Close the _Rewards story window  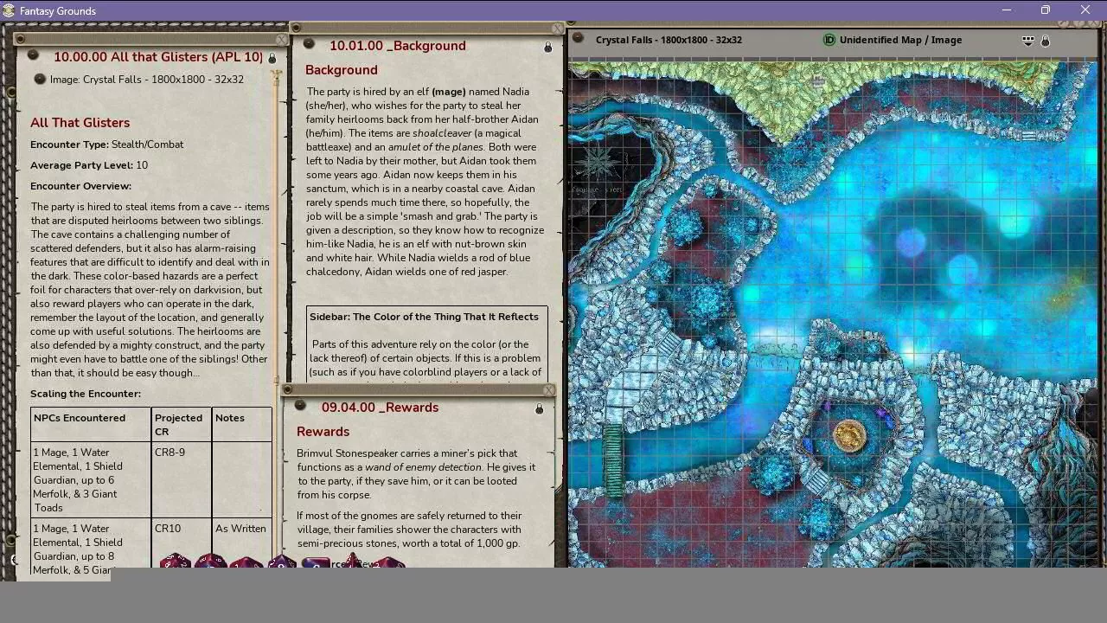point(549,390)
